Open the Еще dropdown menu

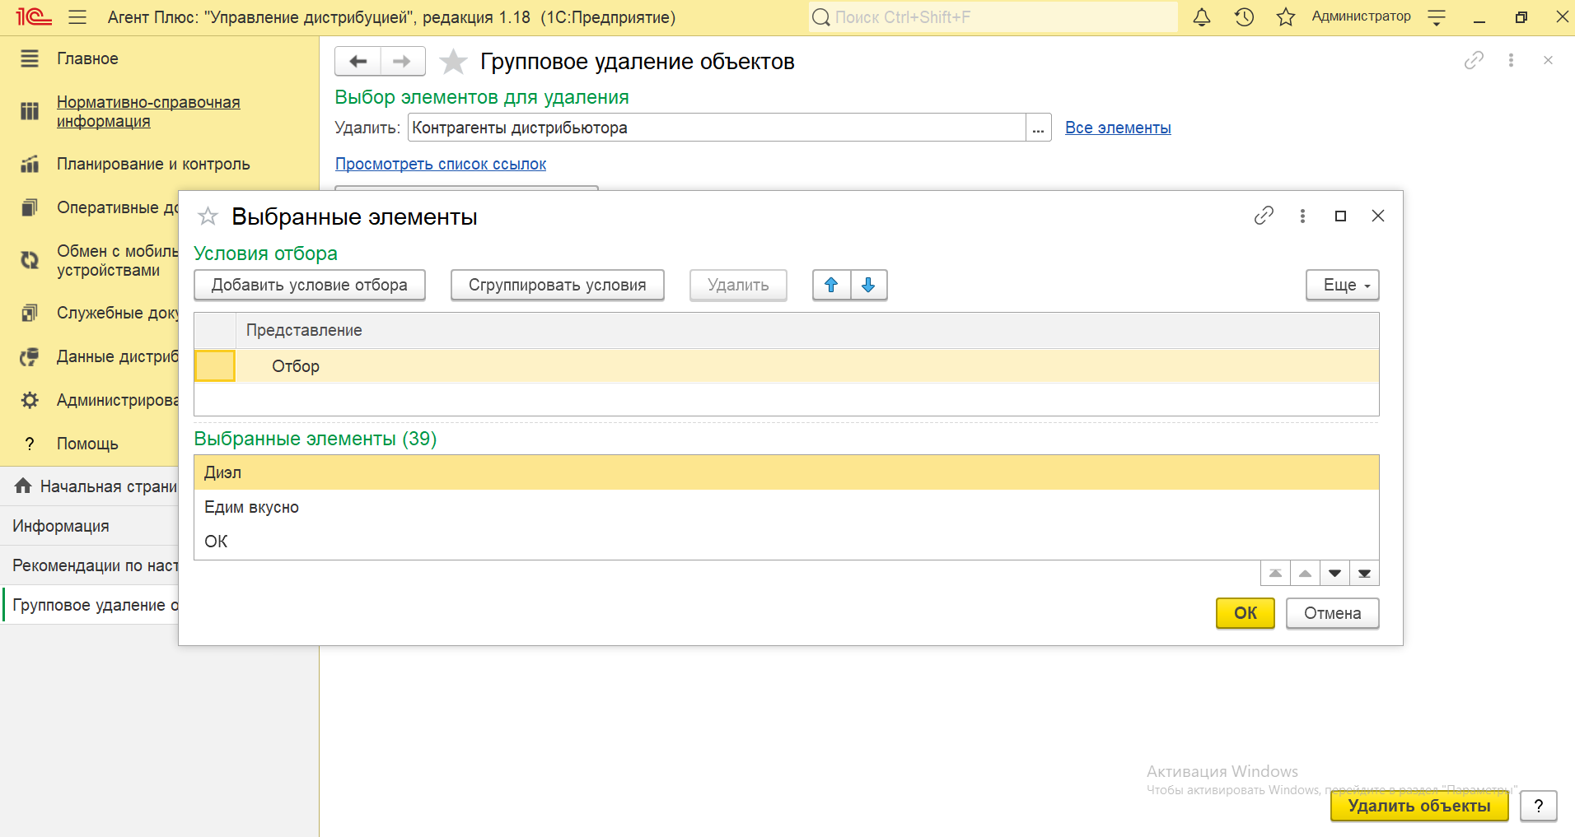(x=1343, y=285)
